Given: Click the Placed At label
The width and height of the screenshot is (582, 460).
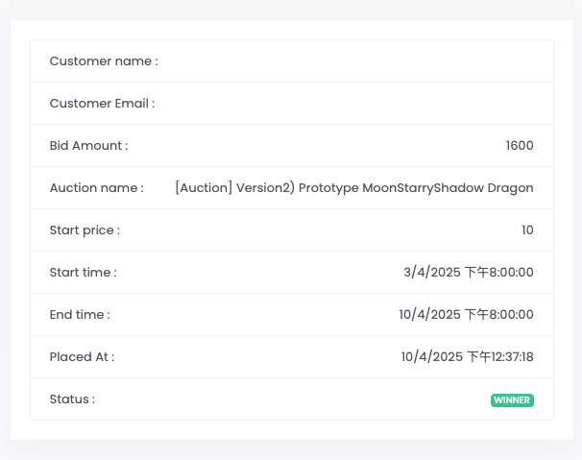Looking at the screenshot, I should tap(82, 357).
